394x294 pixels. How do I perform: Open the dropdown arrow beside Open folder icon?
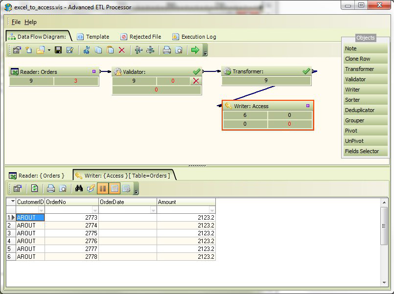click(x=49, y=50)
